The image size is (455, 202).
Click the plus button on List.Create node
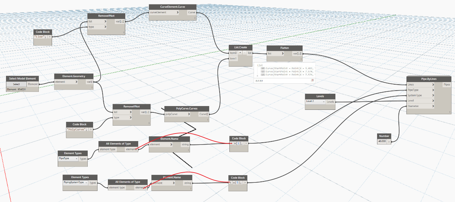tap(240, 53)
